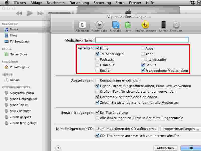Open the Wiedergabe preferences pane icon
201x151 pixels.
(x=99, y=26)
